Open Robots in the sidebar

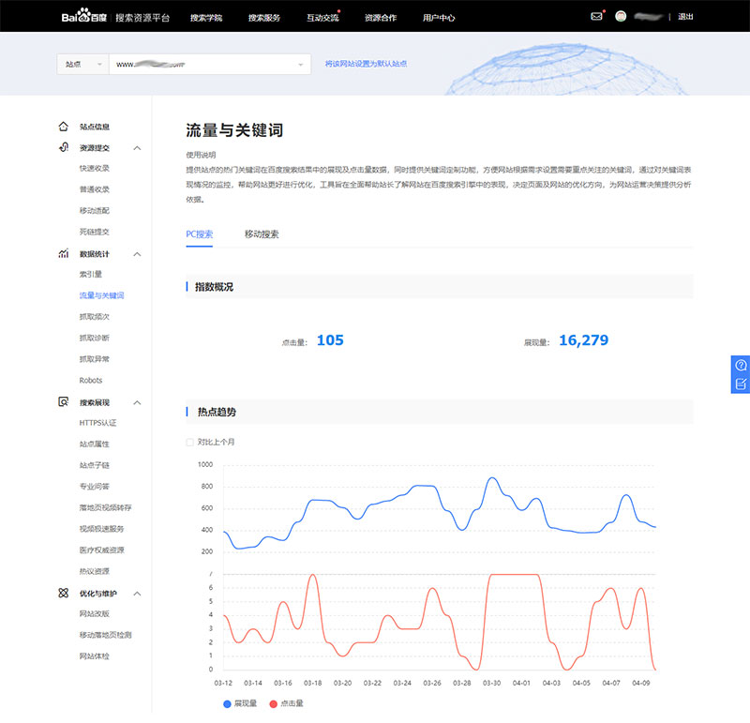coord(91,381)
